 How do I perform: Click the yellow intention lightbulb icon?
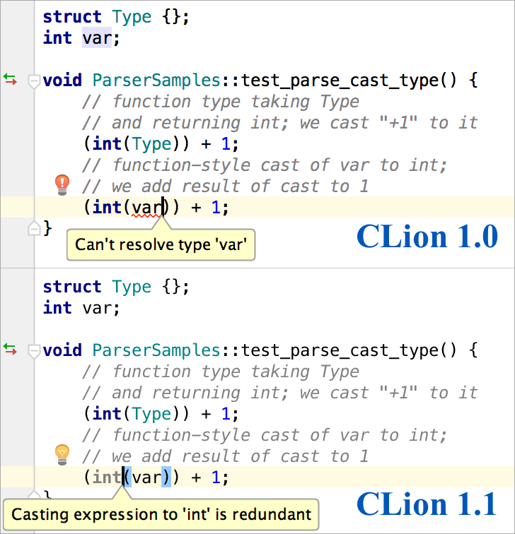click(x=62, y=455)
